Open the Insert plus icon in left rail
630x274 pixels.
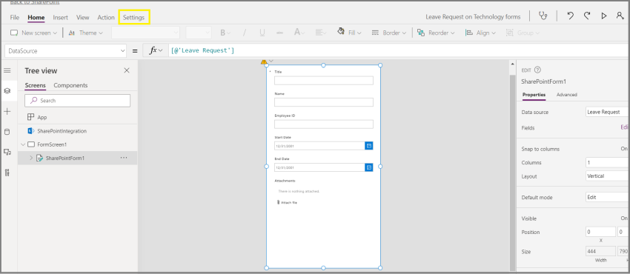coord(7,112)
